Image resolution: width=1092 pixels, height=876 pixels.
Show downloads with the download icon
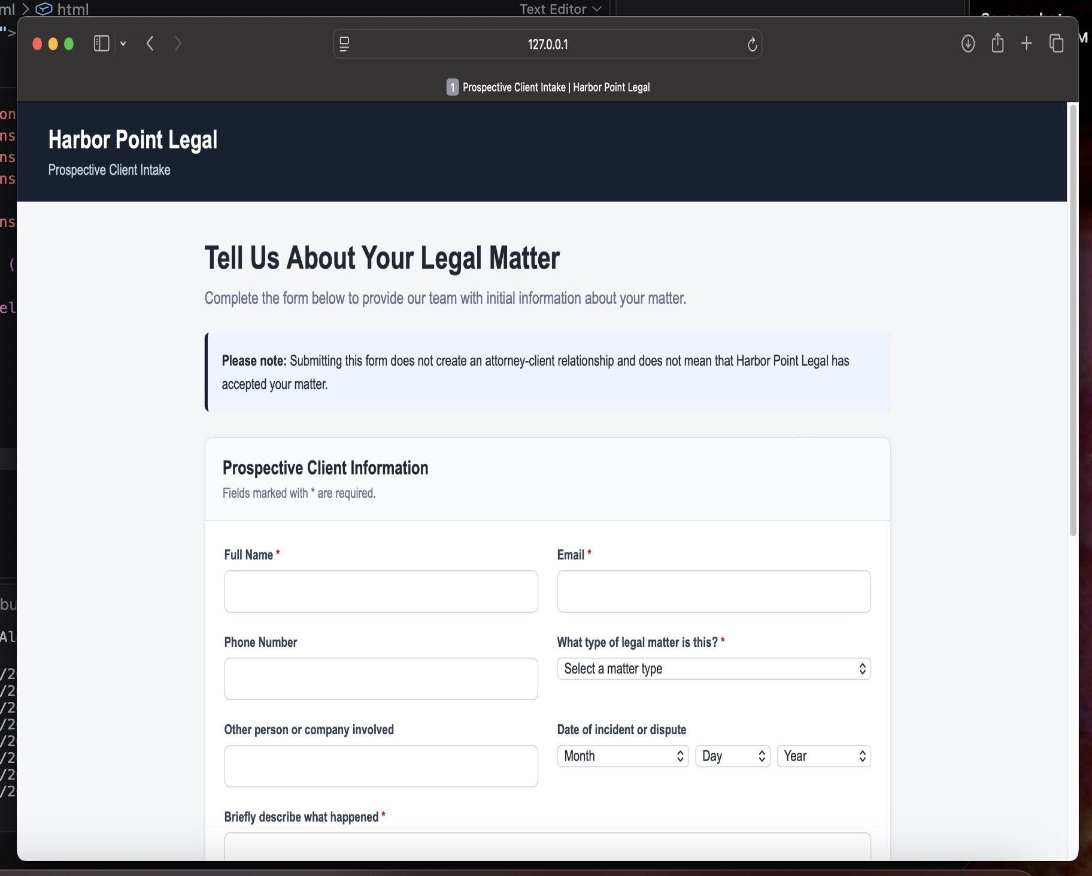coord(968,44)
